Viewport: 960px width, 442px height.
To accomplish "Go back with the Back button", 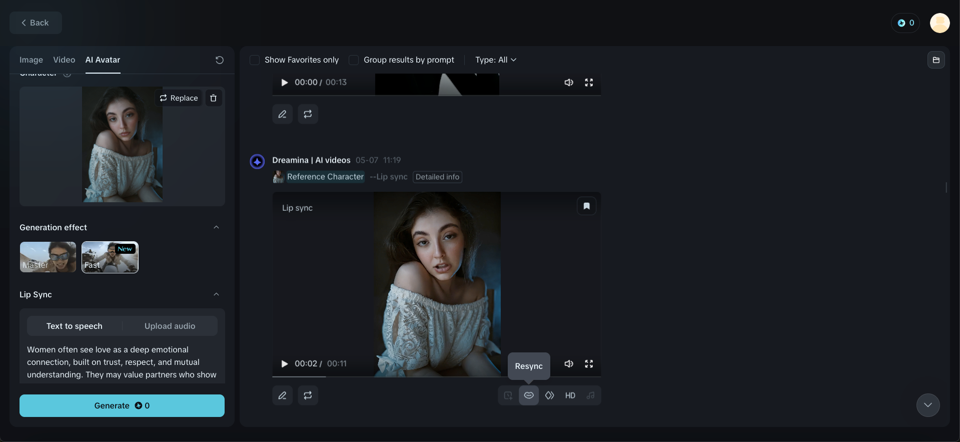I will point(36,23).
